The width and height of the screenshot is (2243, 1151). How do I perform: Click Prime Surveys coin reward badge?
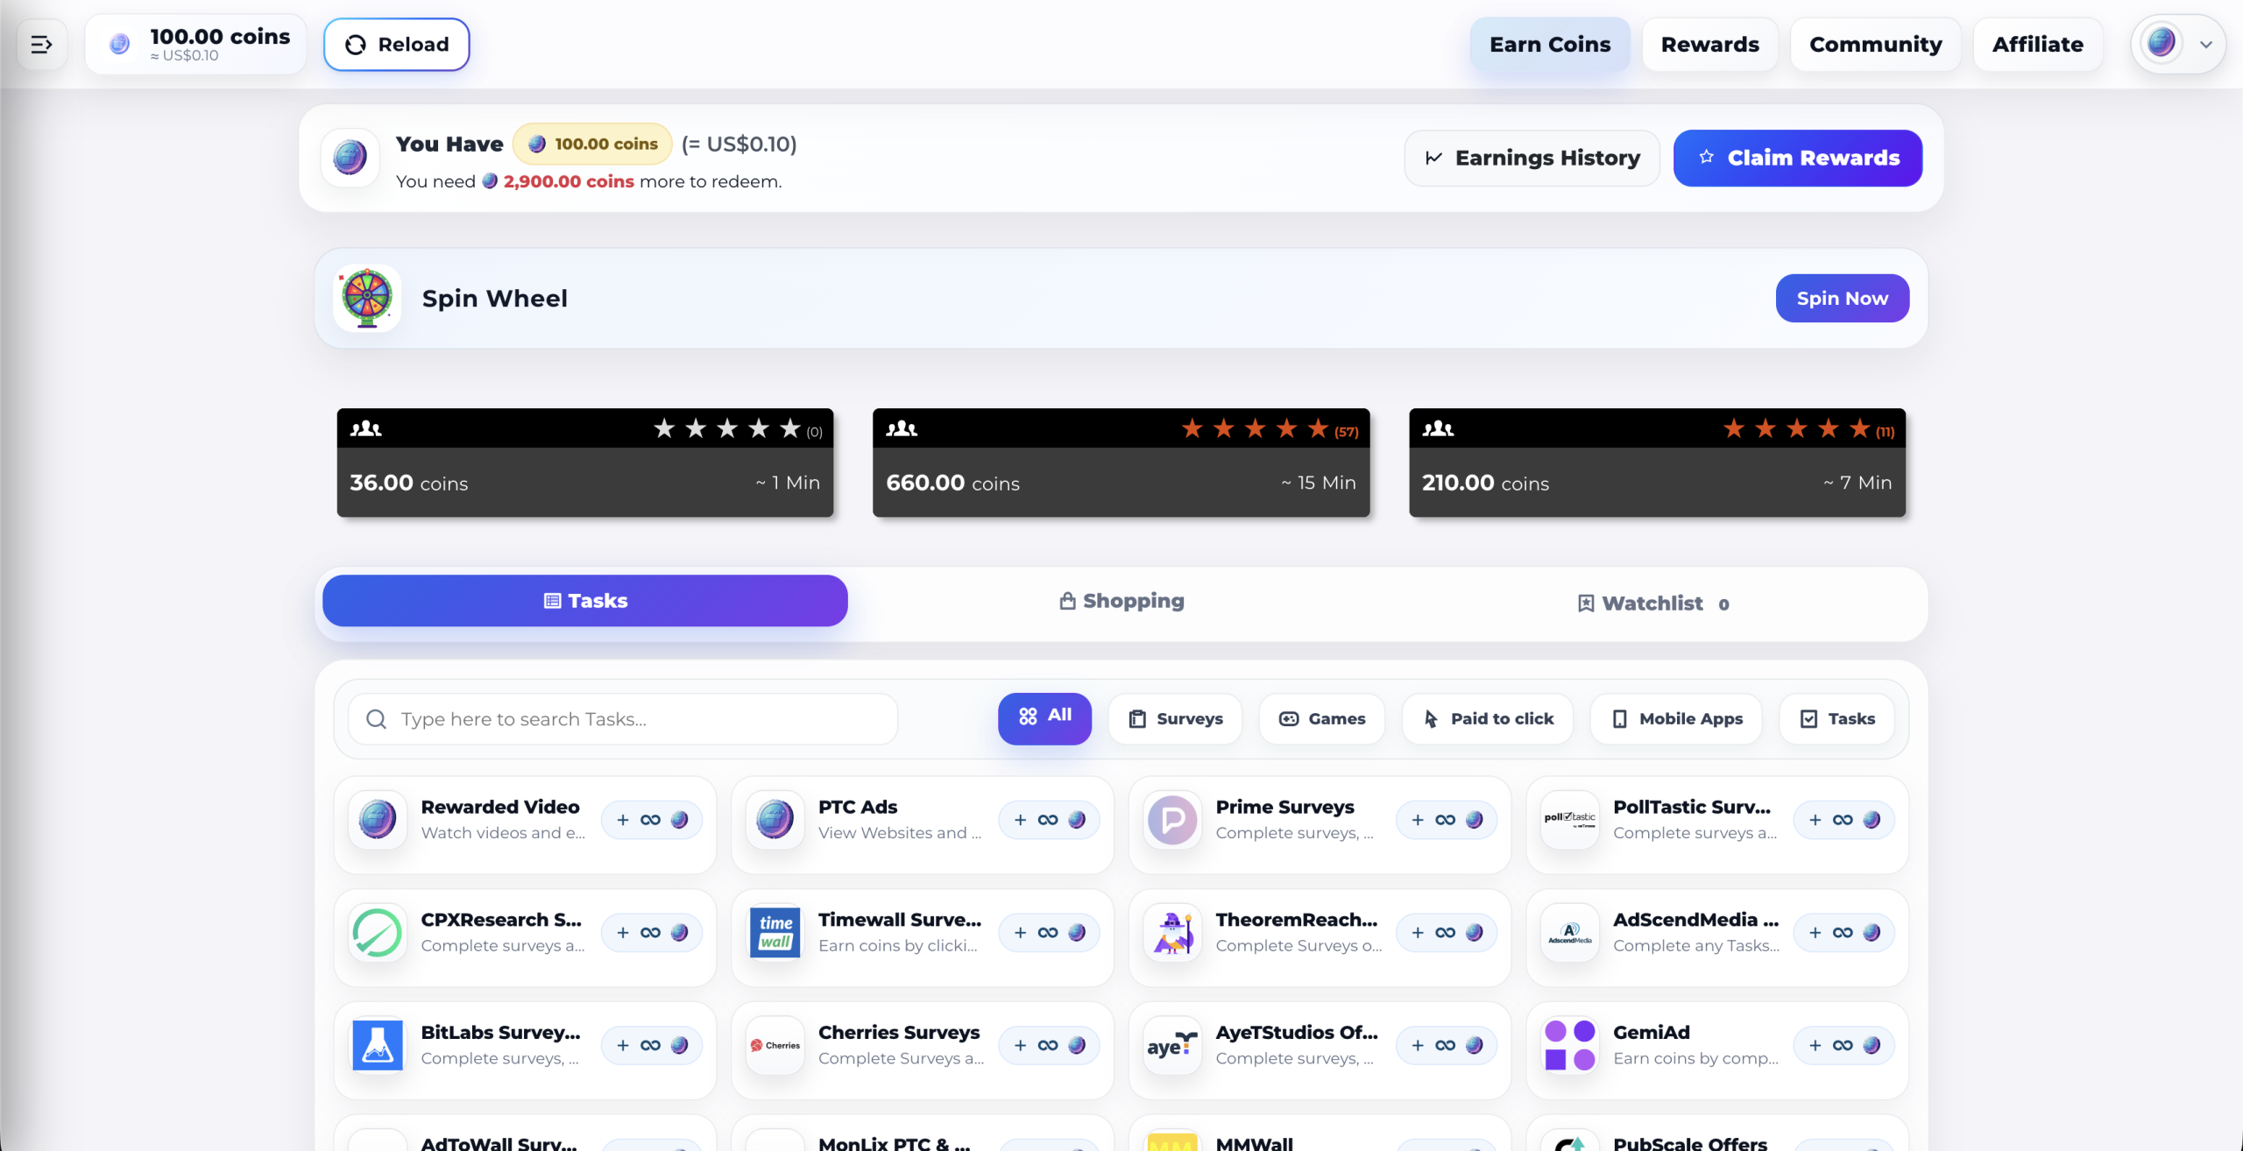click(1447, 820)
